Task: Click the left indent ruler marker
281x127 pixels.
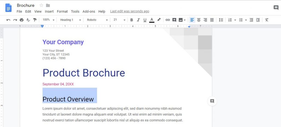Action: 42,26
